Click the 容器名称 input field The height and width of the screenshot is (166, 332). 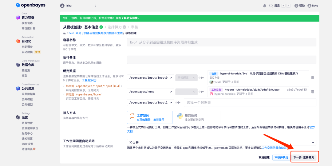[x=221, y=42]
